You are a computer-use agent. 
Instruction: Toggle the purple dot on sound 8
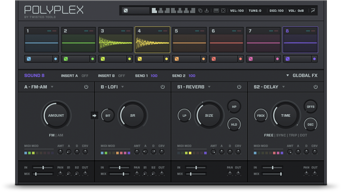click(314, 59)
